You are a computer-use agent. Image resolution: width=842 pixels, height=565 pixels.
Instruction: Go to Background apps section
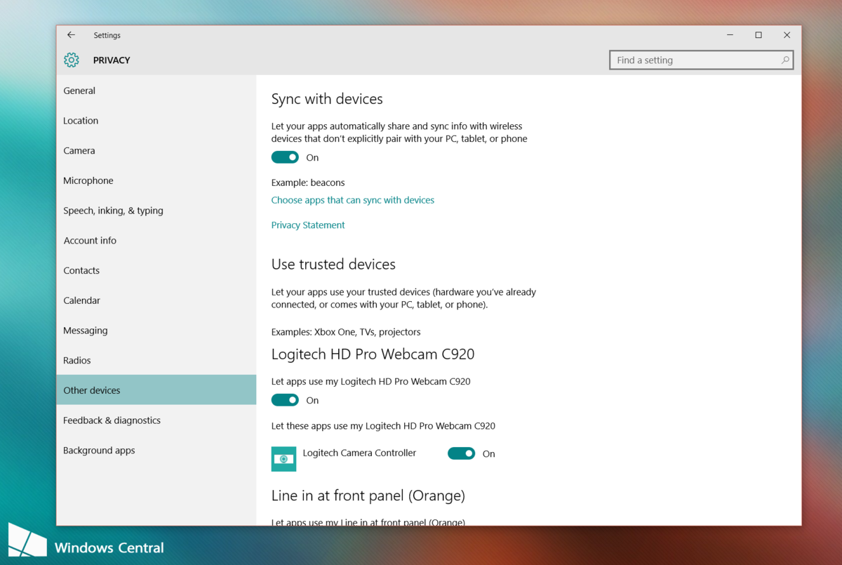[x=156, y=451]
